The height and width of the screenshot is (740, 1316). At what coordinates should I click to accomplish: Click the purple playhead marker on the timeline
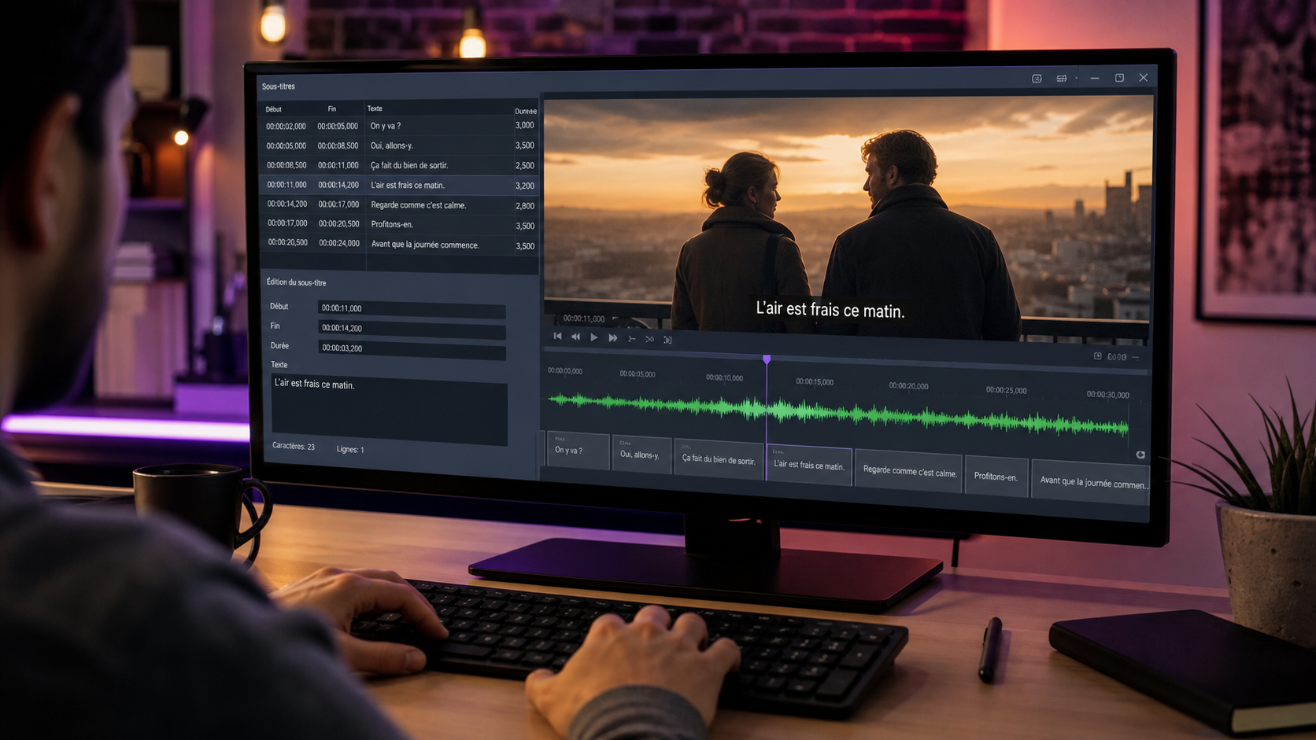coord(767,359)
